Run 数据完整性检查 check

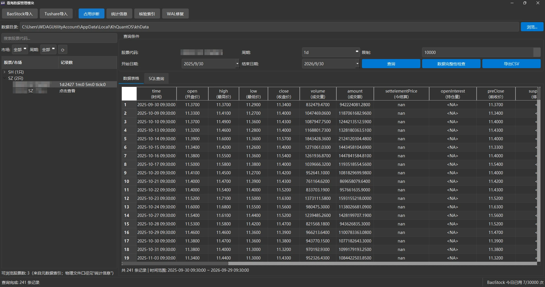(x=451, y=64)
